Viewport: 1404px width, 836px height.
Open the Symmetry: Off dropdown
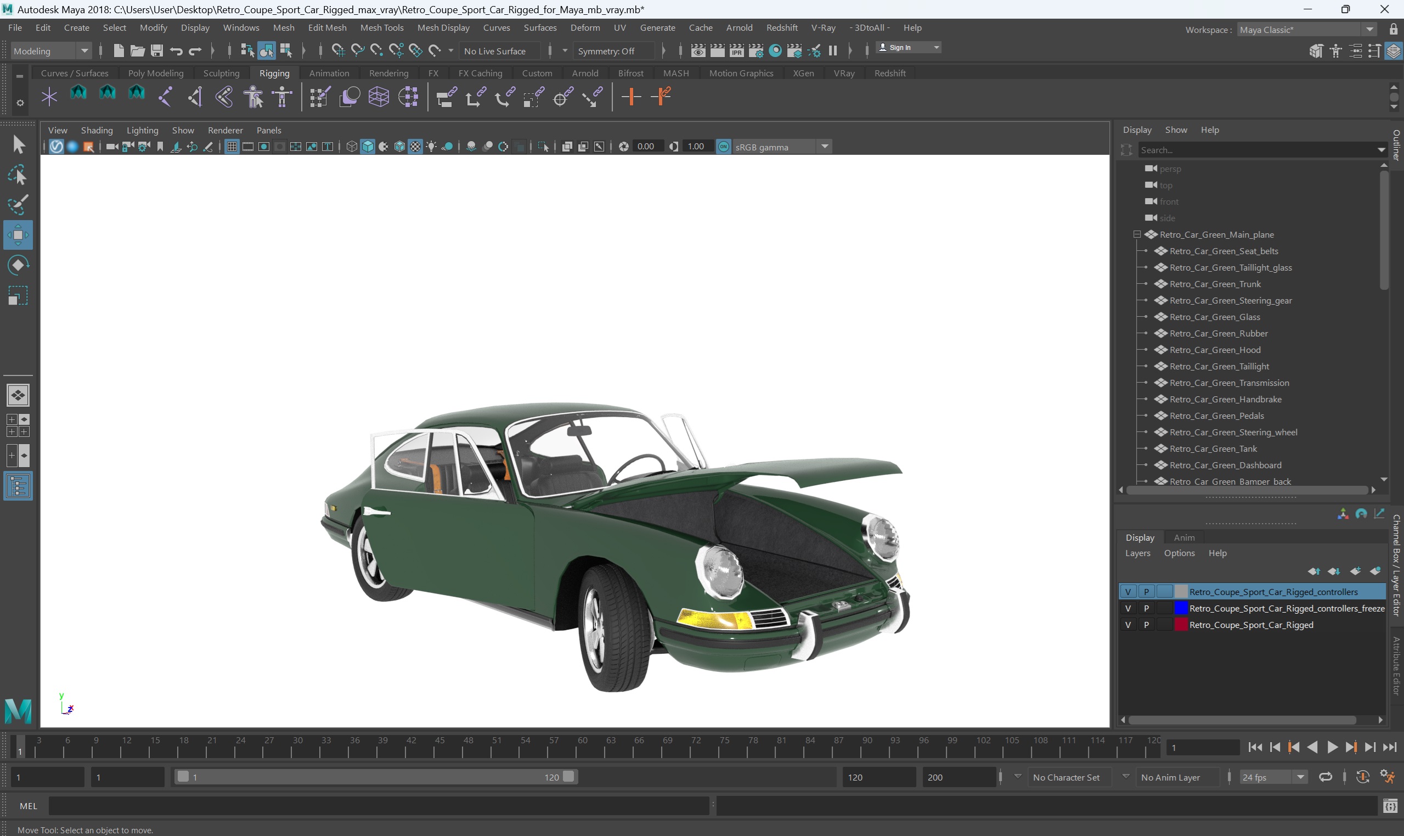coord(614,51)
